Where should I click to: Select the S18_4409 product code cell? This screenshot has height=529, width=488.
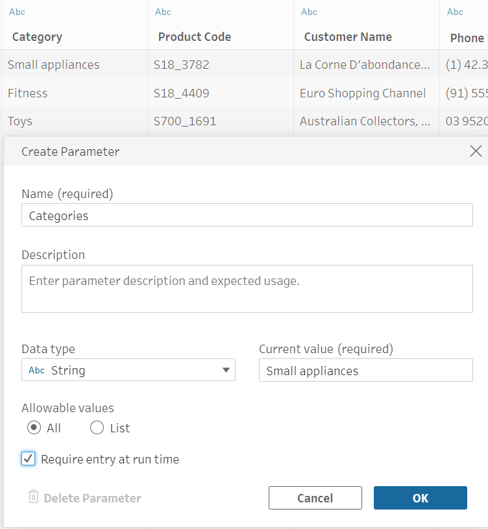point(182,93)
